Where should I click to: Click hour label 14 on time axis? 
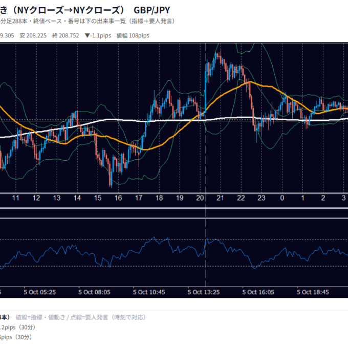tap(77, 198)
